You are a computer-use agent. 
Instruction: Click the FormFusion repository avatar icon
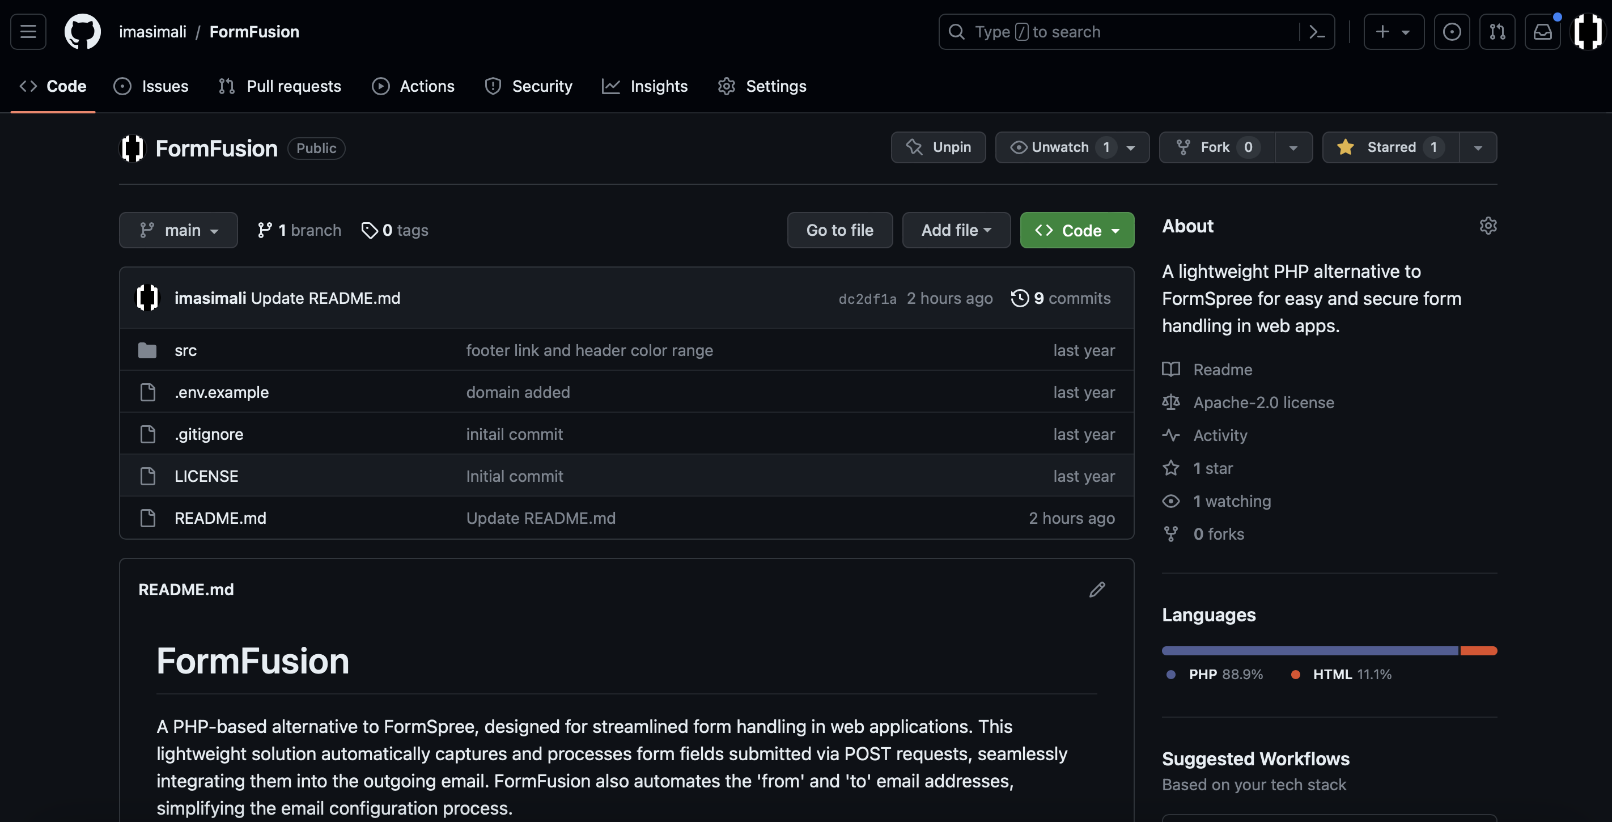tap(132, 149)
